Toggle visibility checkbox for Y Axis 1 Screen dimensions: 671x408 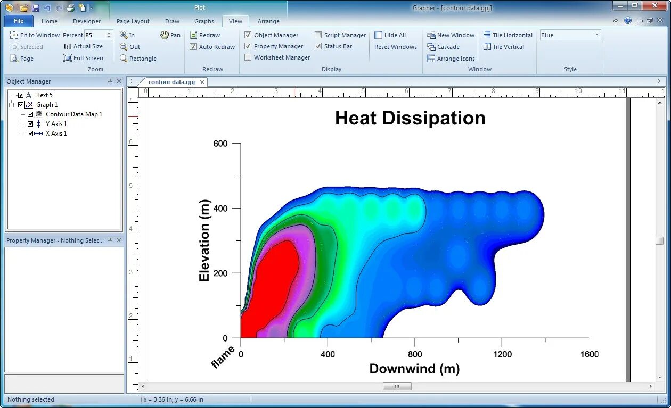(30, 124)
